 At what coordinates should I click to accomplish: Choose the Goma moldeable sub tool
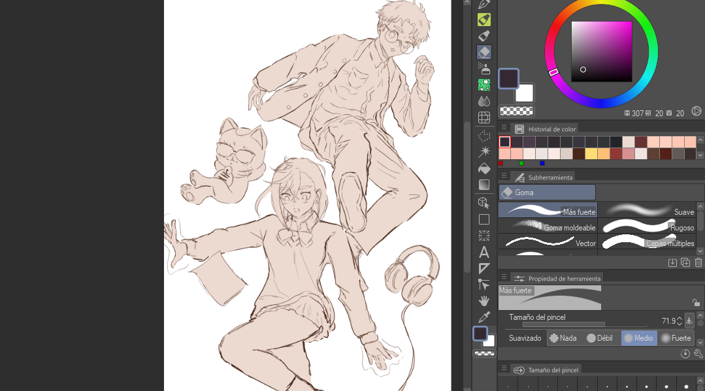tap(548, 227)
